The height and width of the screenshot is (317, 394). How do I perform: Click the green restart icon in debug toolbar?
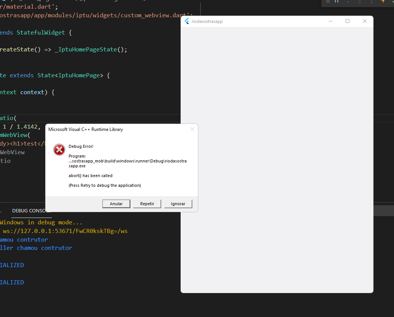tap(393, 2)
